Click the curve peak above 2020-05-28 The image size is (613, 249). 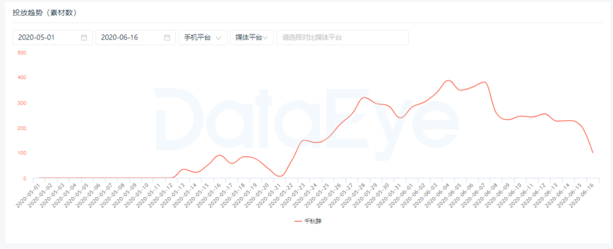(364, 98)
